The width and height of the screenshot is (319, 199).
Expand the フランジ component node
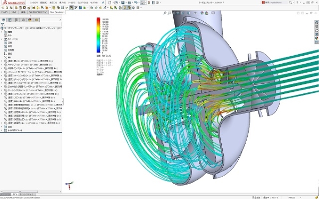pyautogui.click(x=2, y=94)
